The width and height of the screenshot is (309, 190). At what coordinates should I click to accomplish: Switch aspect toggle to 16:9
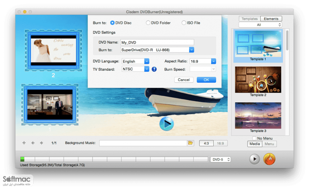(x=220, y=143)
